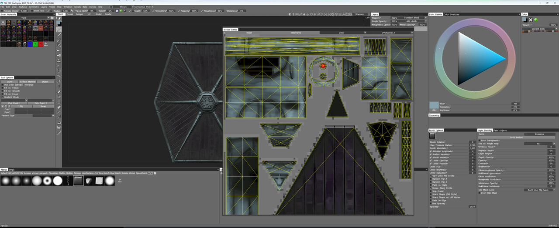Select the Text tool icon
This screenshot has height=228, width=559.
59,81
